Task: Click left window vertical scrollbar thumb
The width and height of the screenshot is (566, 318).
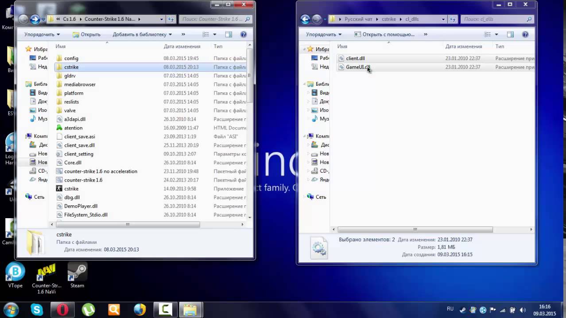Action: (250, 75)
